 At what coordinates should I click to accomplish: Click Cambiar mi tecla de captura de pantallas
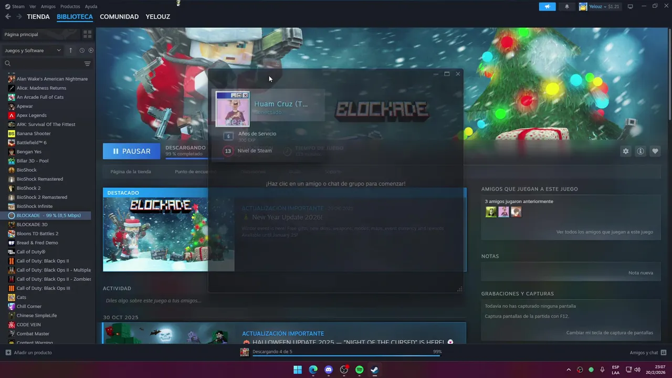[x=610, y=333]
